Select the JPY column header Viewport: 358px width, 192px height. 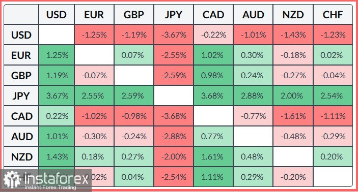point(174,15)
